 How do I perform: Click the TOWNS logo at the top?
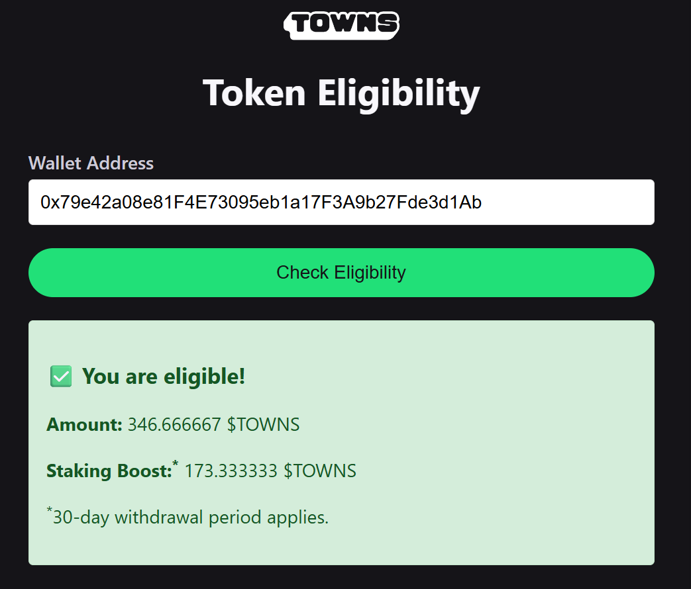342,25
